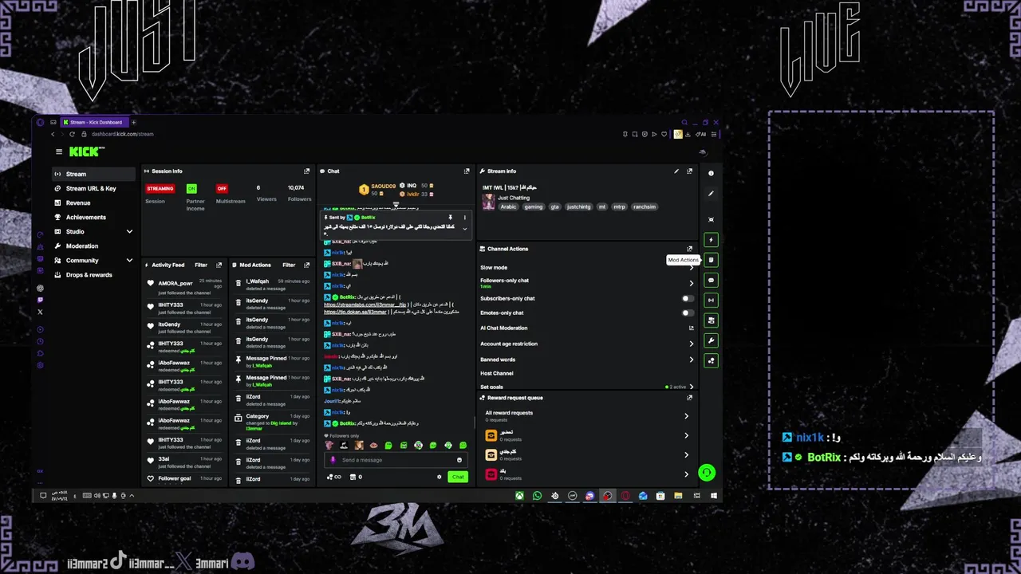Toggle the chat bubble sidebar icon

(x=711, y=280)
